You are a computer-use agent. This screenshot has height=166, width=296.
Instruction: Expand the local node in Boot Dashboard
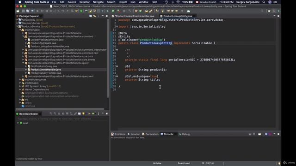[18, 123]
